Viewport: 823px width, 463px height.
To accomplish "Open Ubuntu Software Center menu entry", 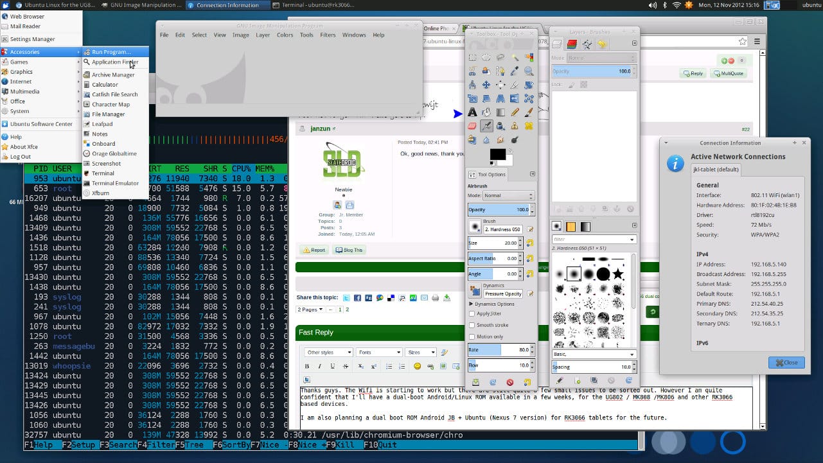I will 41,124.
